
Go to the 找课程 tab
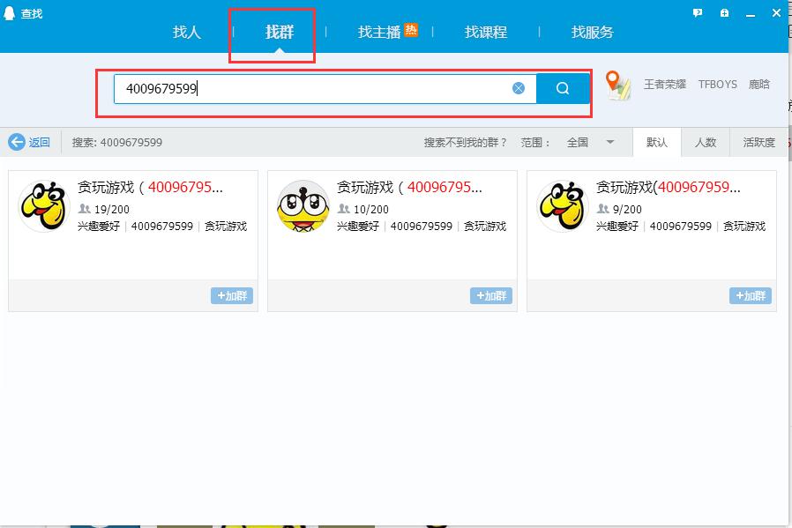486,33
